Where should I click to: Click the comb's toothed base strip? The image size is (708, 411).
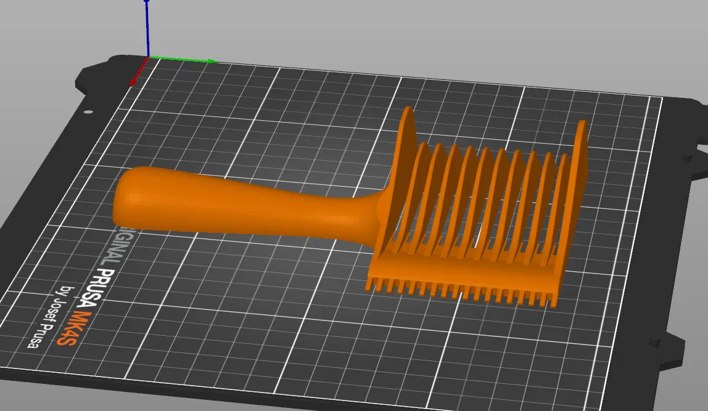pos(463,280)
